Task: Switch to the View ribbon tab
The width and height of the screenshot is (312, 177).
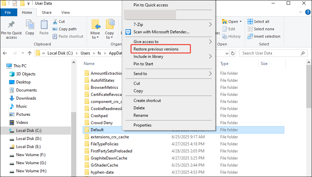Action: click(x=65, y=12)
